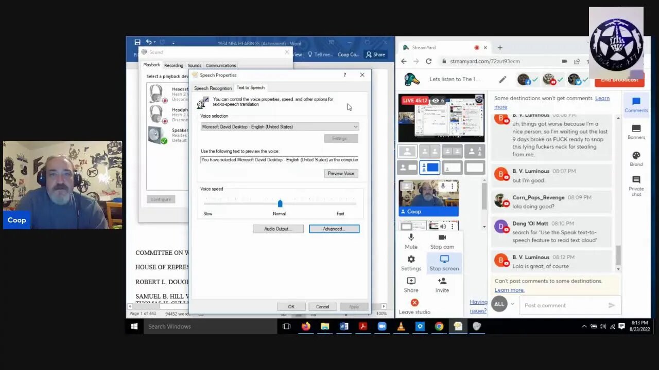Select the full-screen share only layout
Viewport: 659px width, 370px height.
475,167
